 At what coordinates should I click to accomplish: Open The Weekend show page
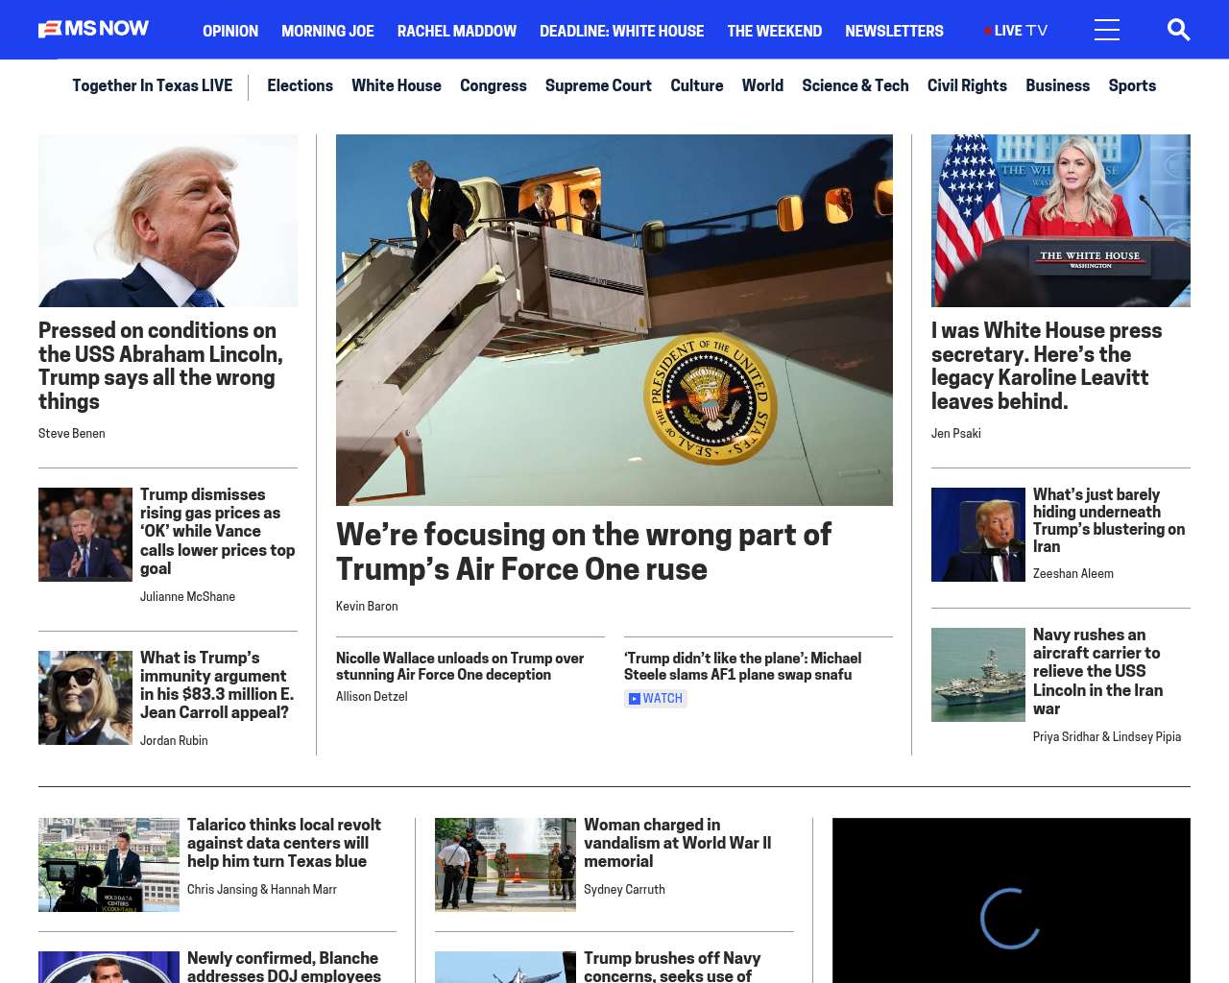[x=774, y=31]
